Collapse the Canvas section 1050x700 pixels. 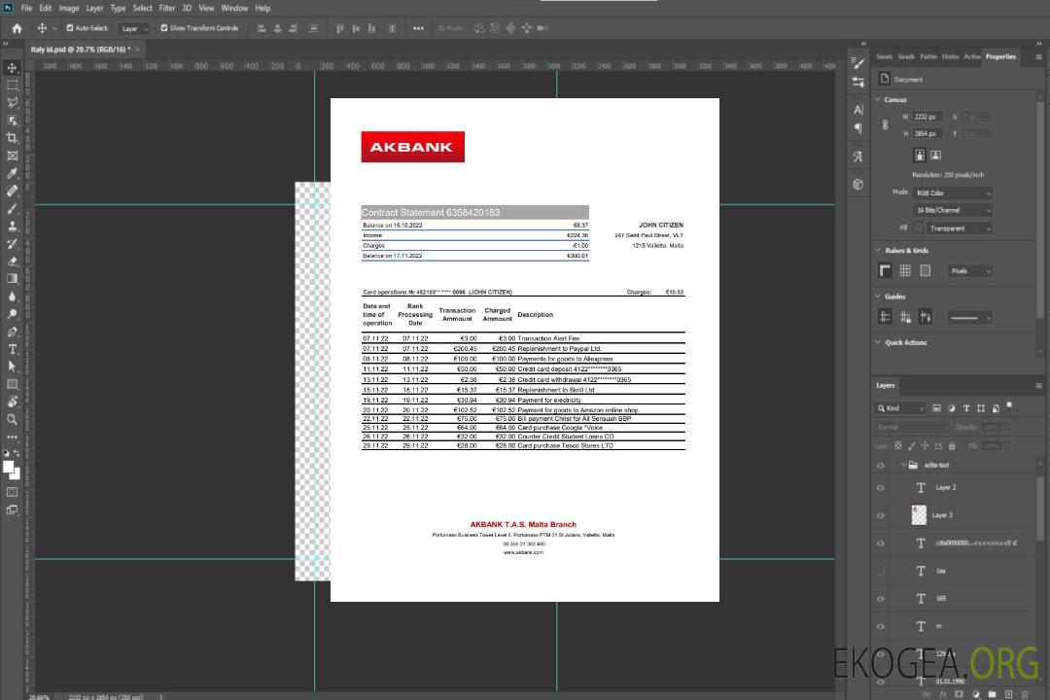[x=878, y=99]
